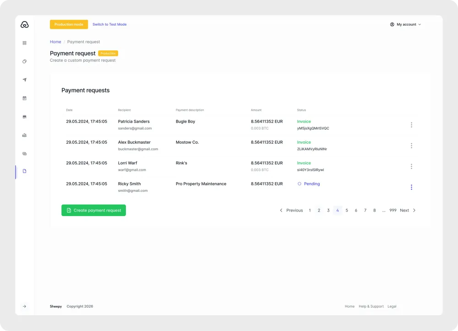Screen dimensions: 458x331
Task: Go to page 3
Action: 328,210
